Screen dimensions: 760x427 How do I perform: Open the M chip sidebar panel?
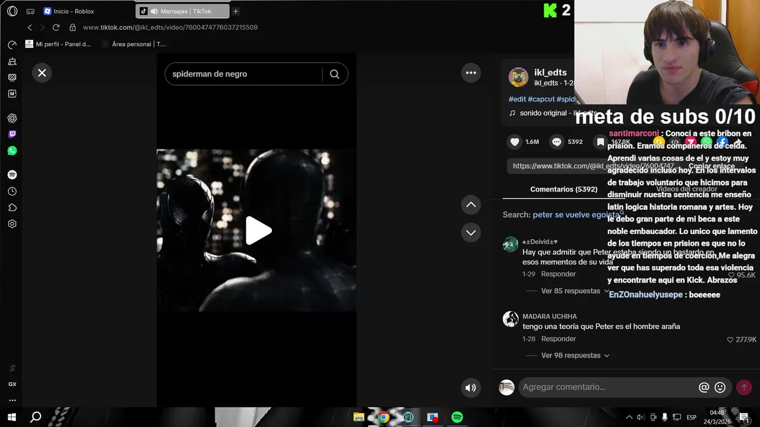click(12, 94)
